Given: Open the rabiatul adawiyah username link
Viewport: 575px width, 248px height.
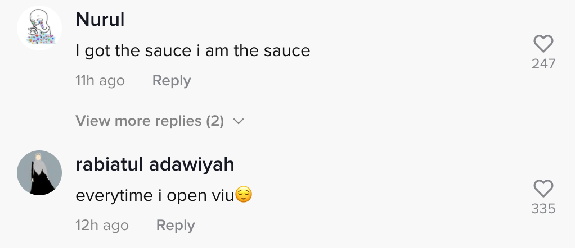Looking at the screenshot, I should pos(155,165).
